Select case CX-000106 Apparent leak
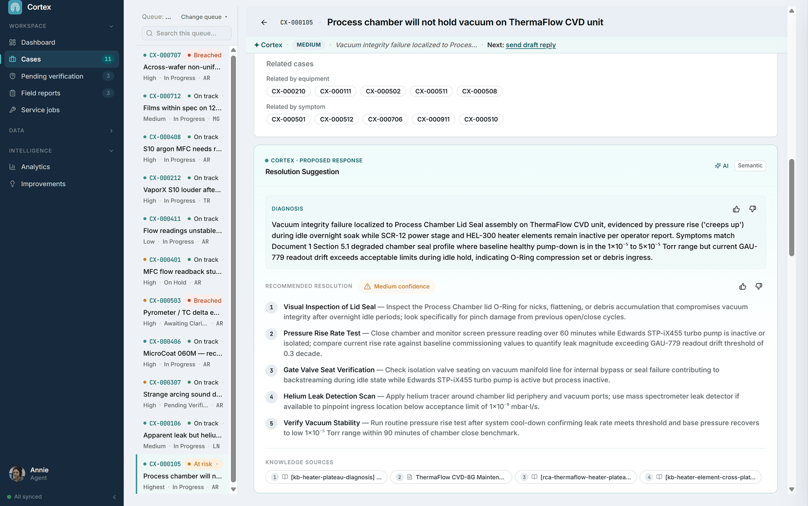Image resolution: width=808 pixels, height=506 pixels. (183, 434)
